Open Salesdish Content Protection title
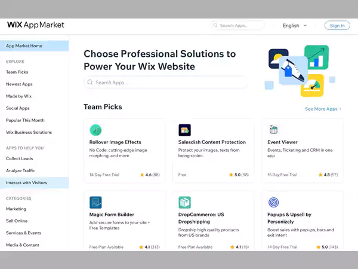This screenshot has width=358, height=269. point(212,142)
